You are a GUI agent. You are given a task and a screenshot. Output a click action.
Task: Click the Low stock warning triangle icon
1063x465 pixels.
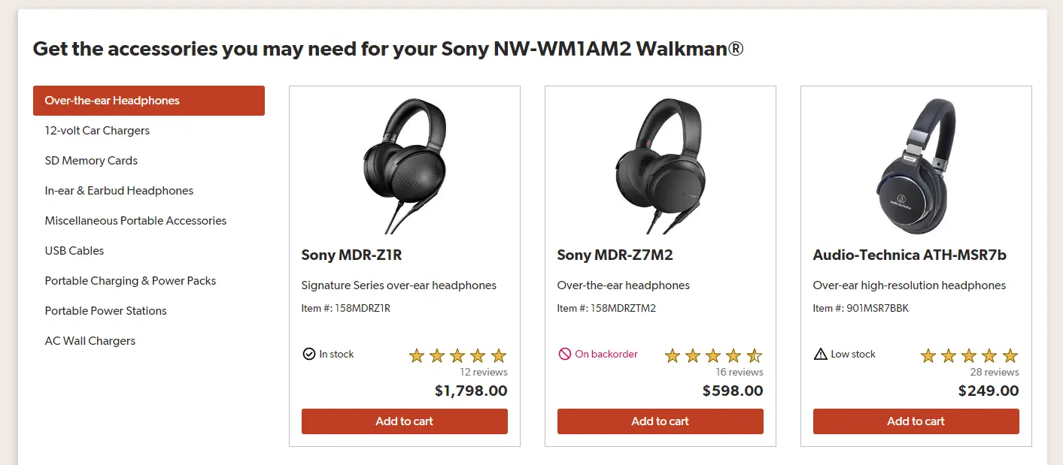pos(820,354)
